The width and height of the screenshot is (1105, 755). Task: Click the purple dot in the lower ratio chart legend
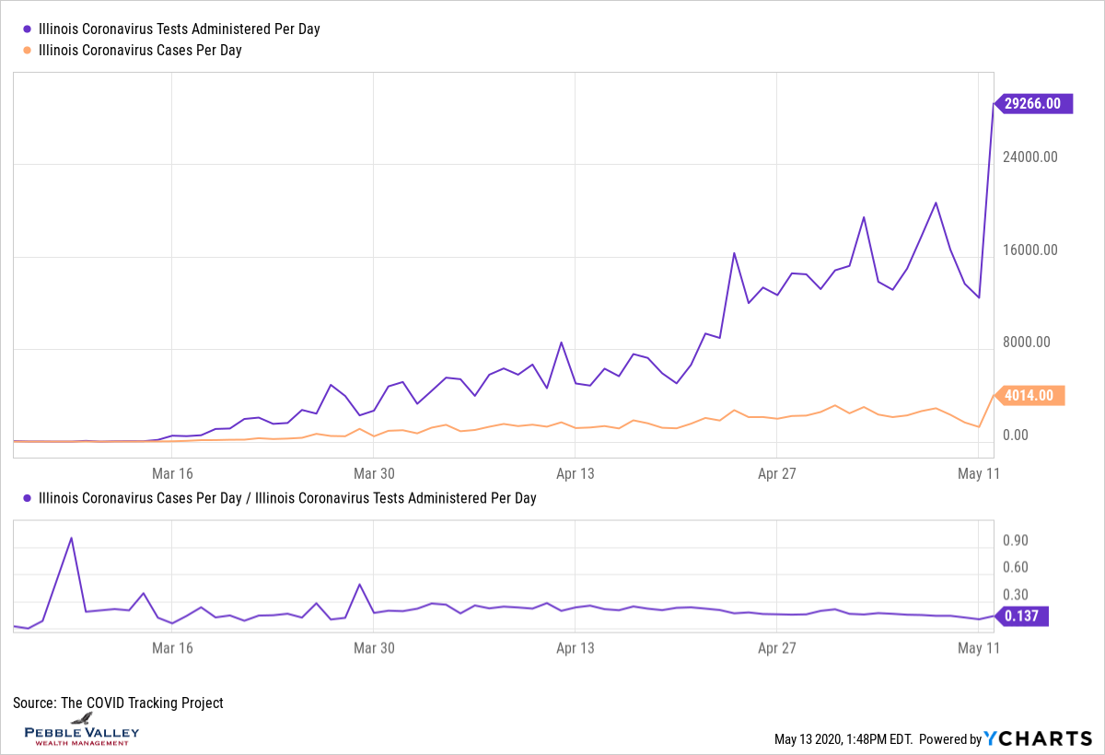point(27,498)
